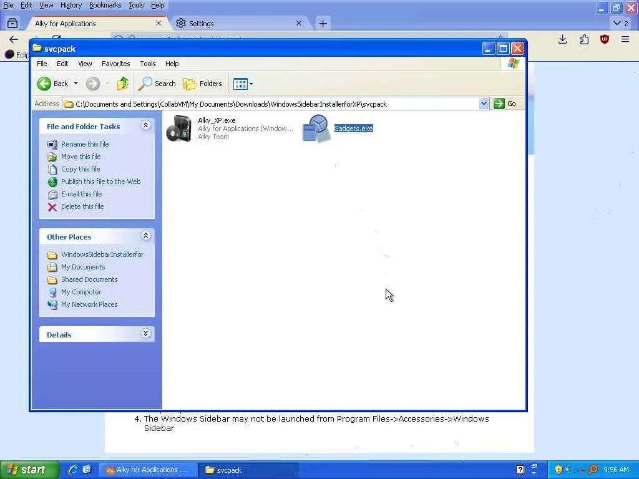Image resolution: width=639 pixels, height=479 pixels.
Task: Click the uBlock Origin shield icon
Action: tap(604, 39)
